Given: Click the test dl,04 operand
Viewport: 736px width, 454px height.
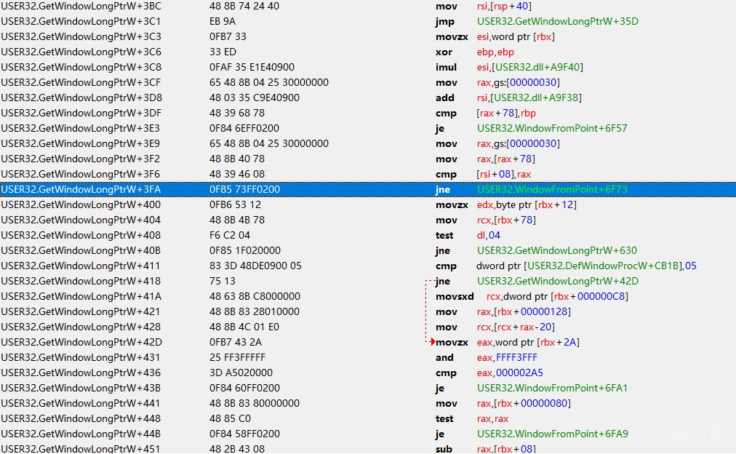Looking at the screenshot, I should coord(489,235).
